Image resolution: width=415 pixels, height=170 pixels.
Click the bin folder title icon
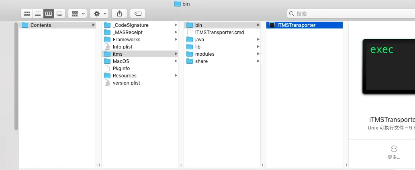click(177, 4)
